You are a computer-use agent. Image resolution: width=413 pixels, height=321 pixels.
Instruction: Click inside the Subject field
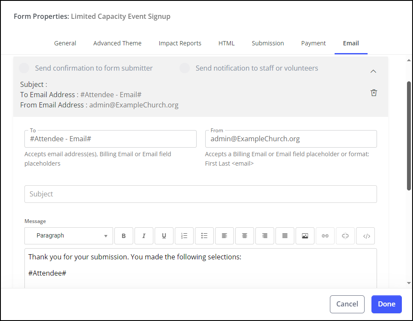click(201, 194)
